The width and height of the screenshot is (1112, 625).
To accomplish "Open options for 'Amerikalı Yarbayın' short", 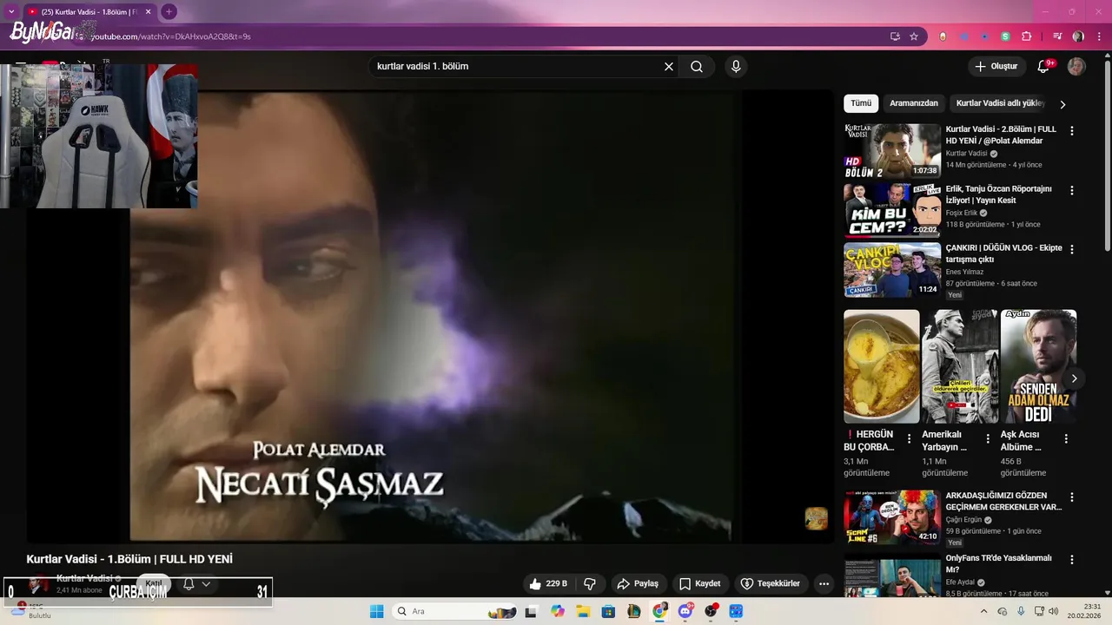I will point(988,439).
